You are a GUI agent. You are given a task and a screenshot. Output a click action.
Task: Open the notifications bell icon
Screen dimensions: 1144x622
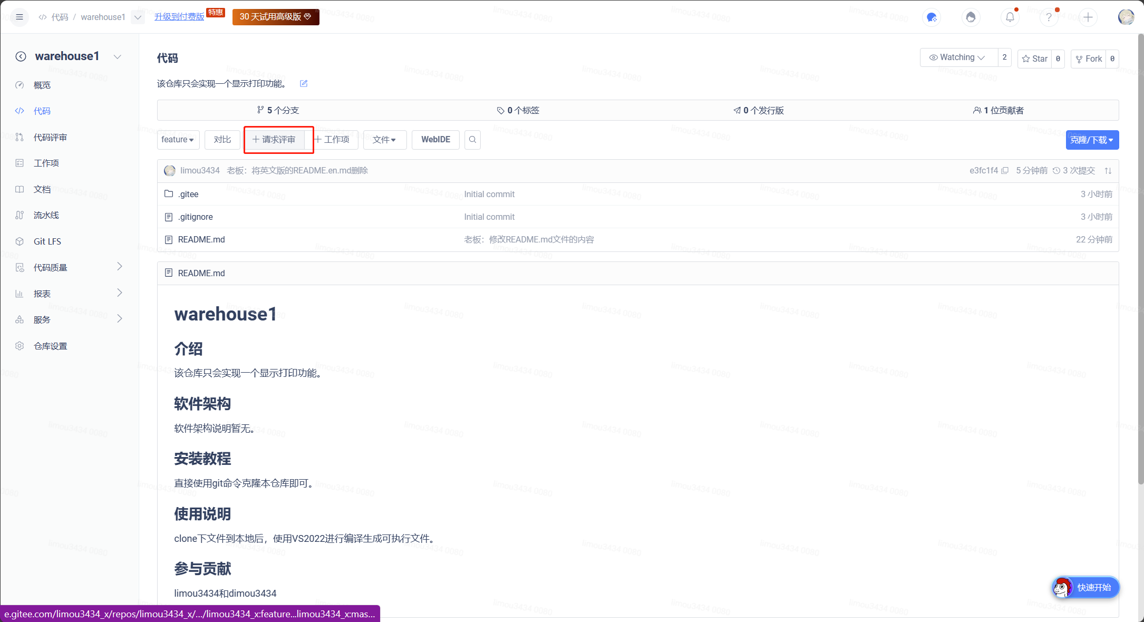pos(1010,17)
